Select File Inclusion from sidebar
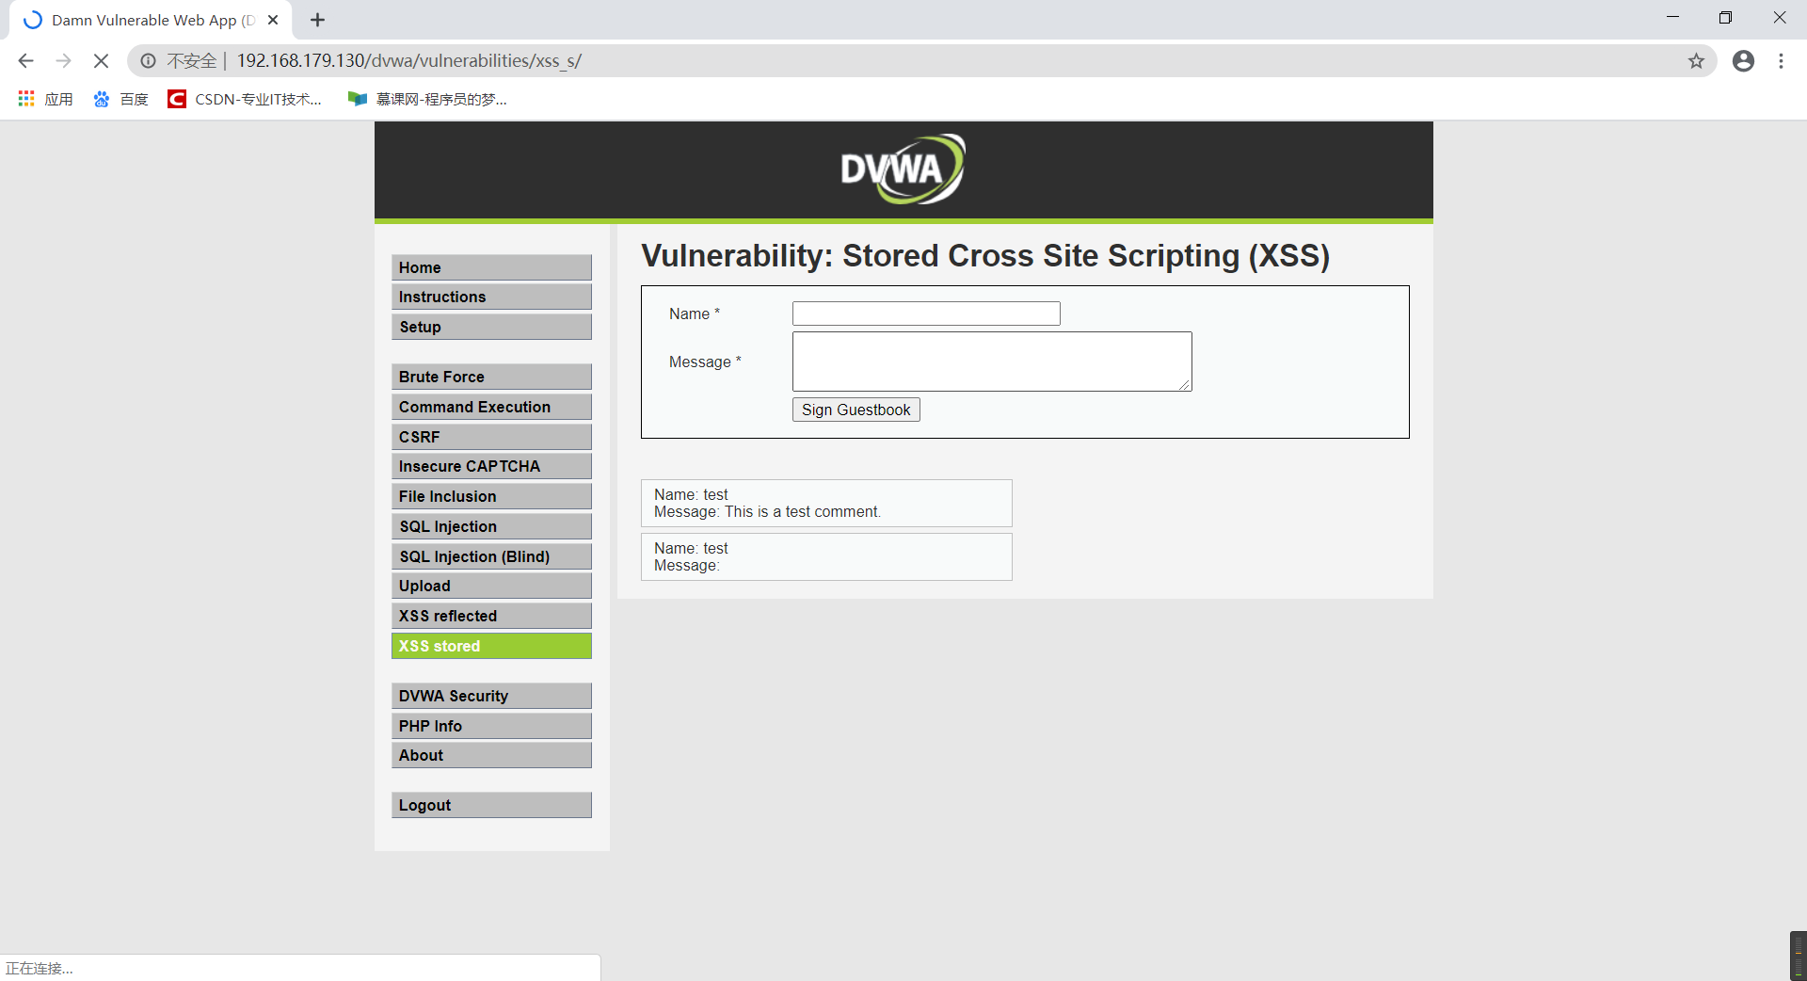 click(491, 496)
